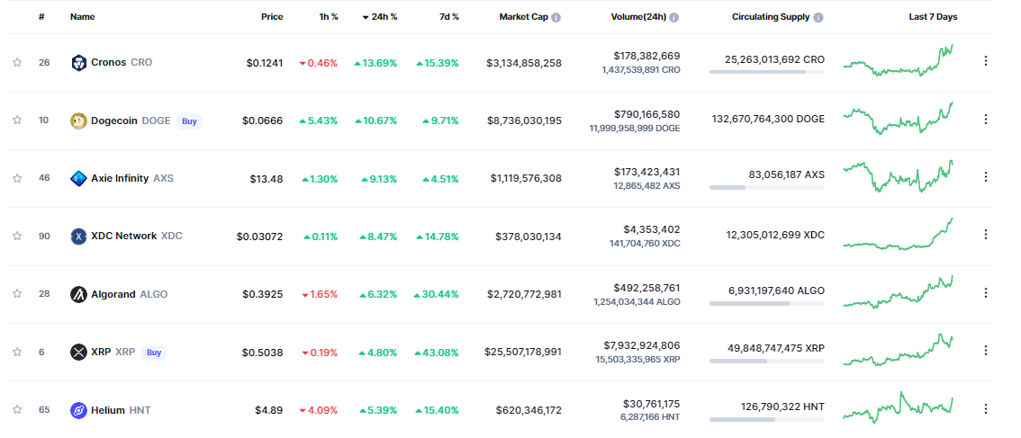
Task: Sort by Volume(24h) column header
Action: click(x=638, y=17)
